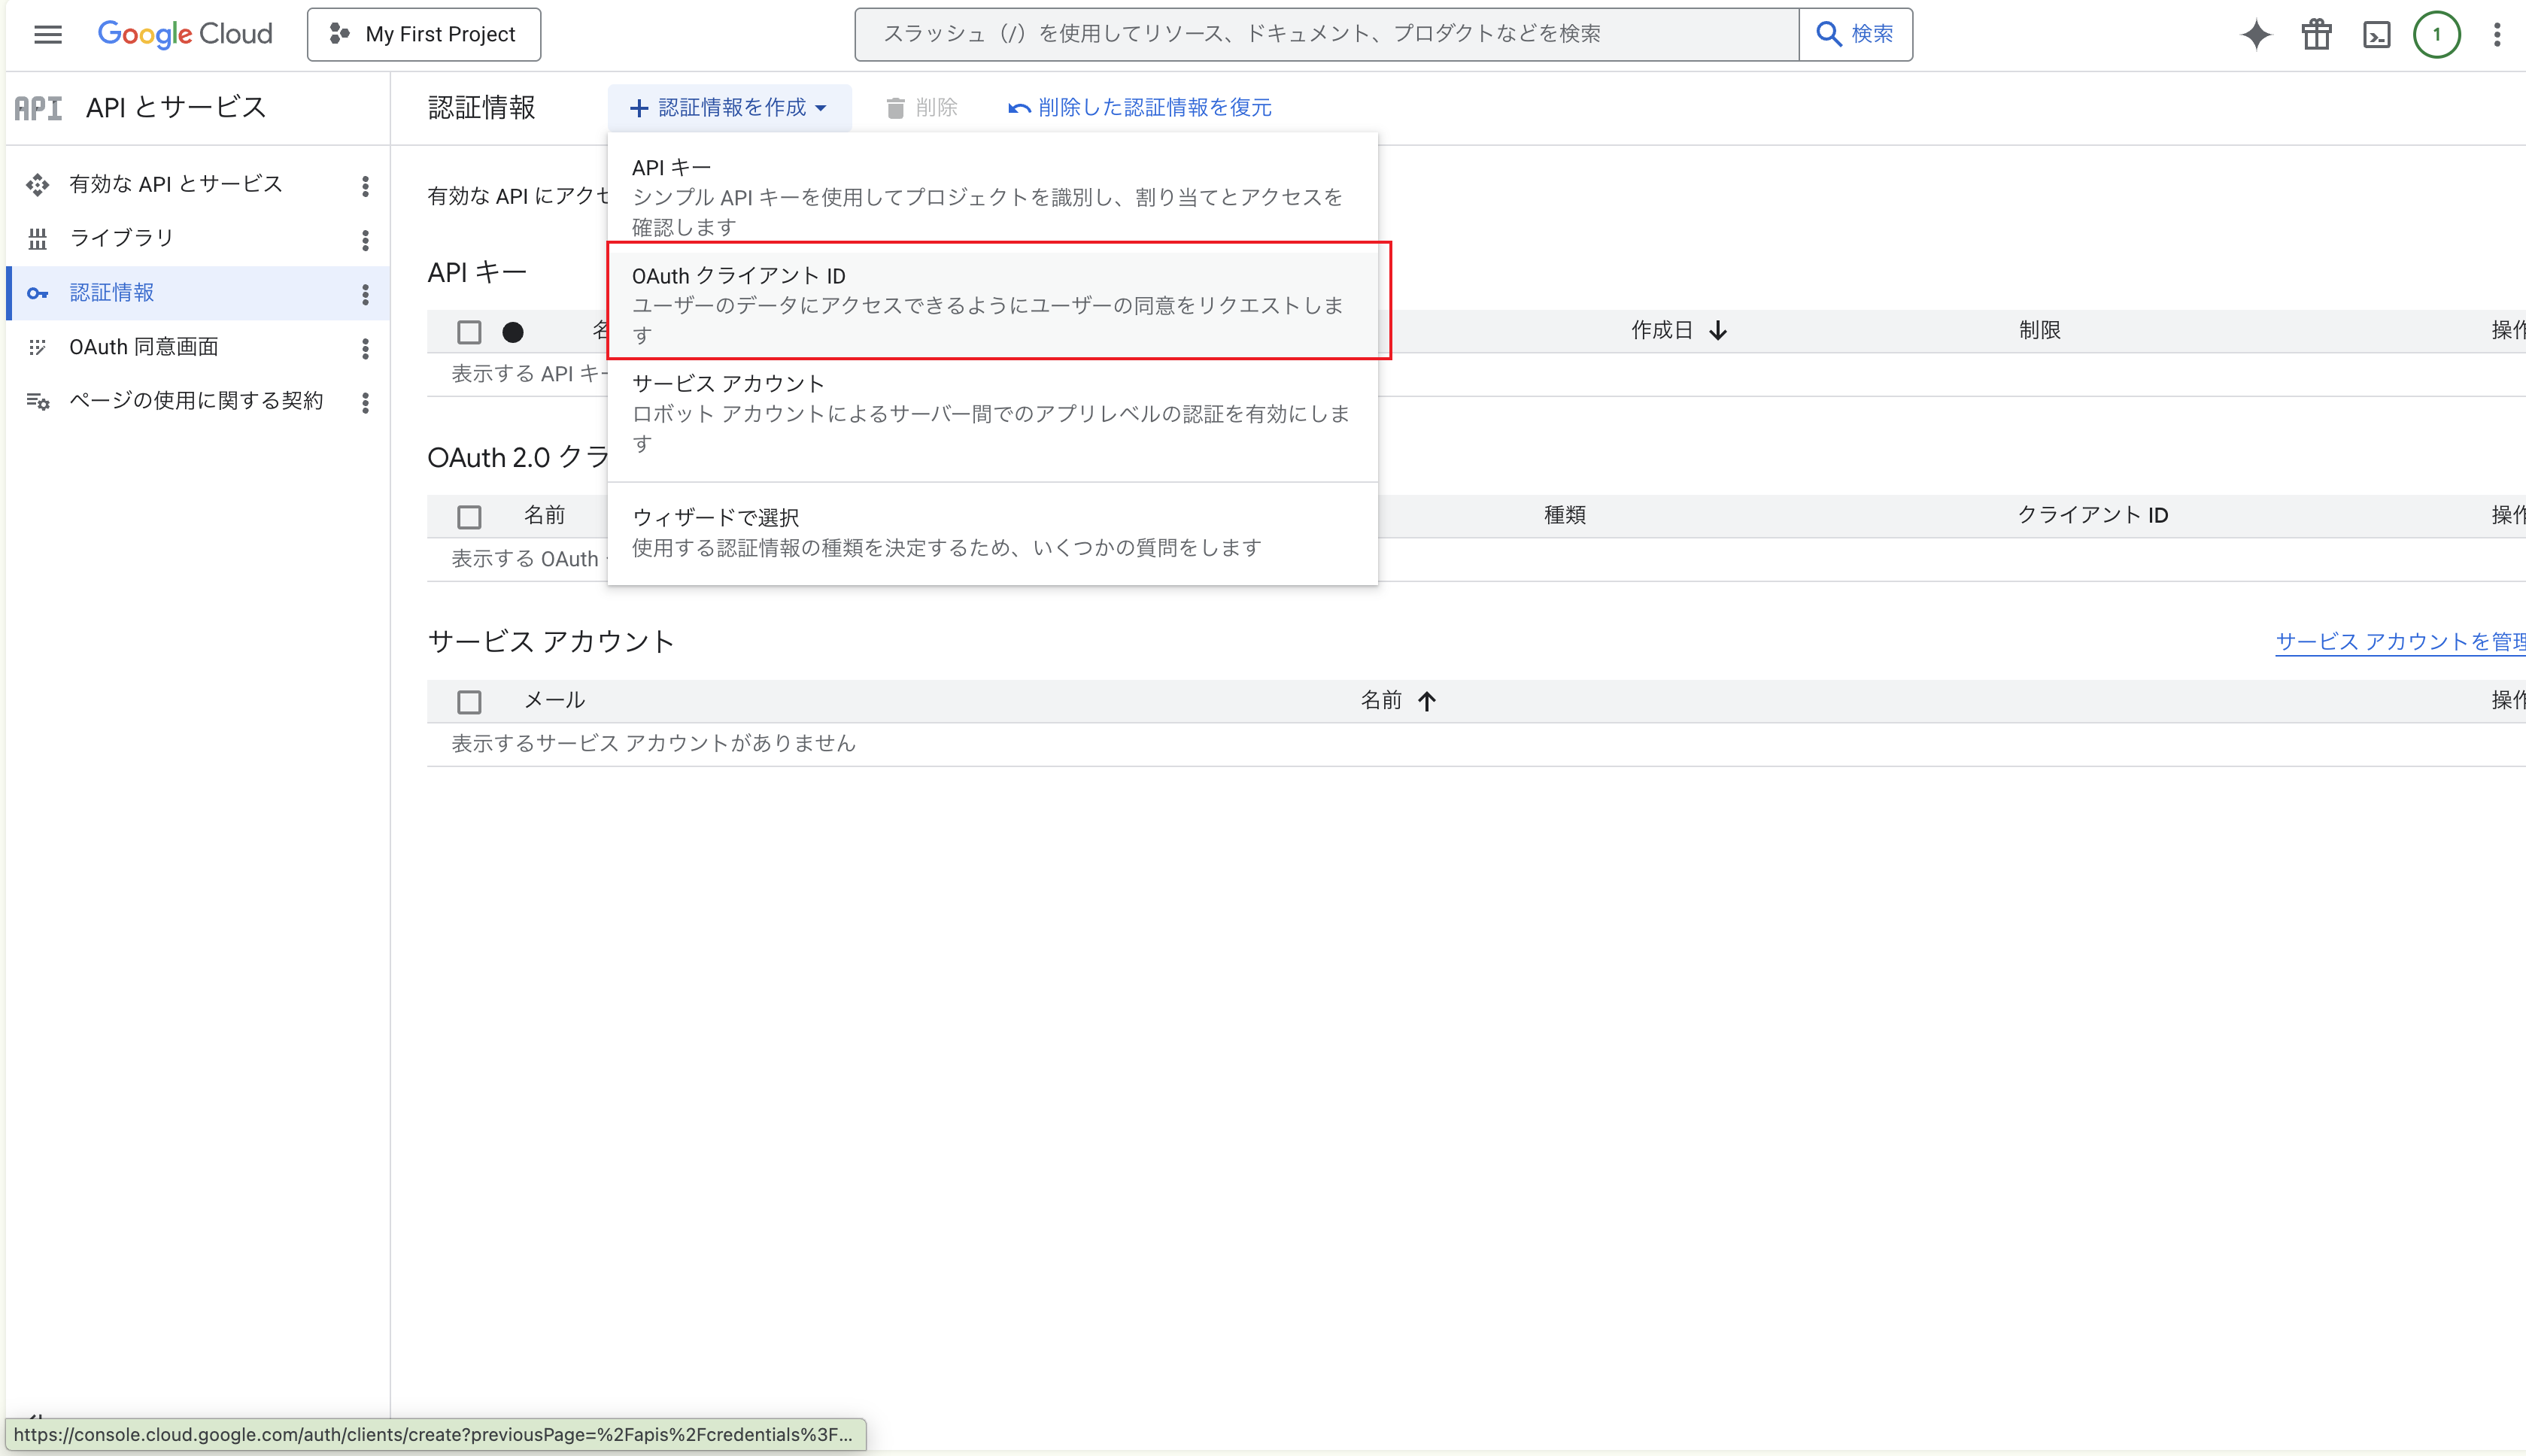Click the trash 削除 button
2526x1456 pixels.
[921, 107]
